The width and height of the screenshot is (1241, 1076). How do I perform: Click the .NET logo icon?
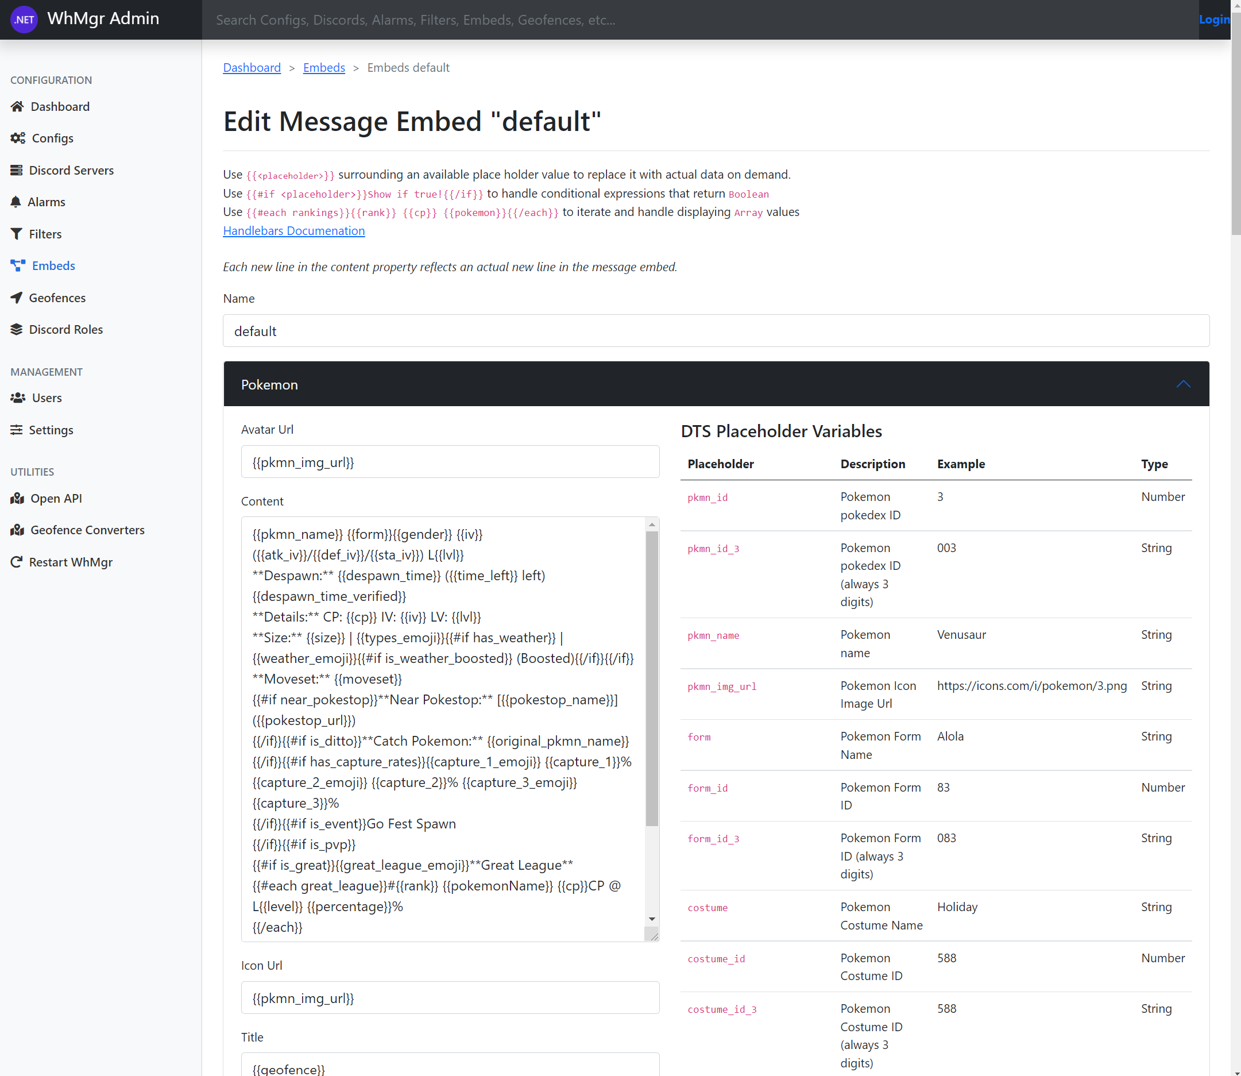(x=24, y=19)
